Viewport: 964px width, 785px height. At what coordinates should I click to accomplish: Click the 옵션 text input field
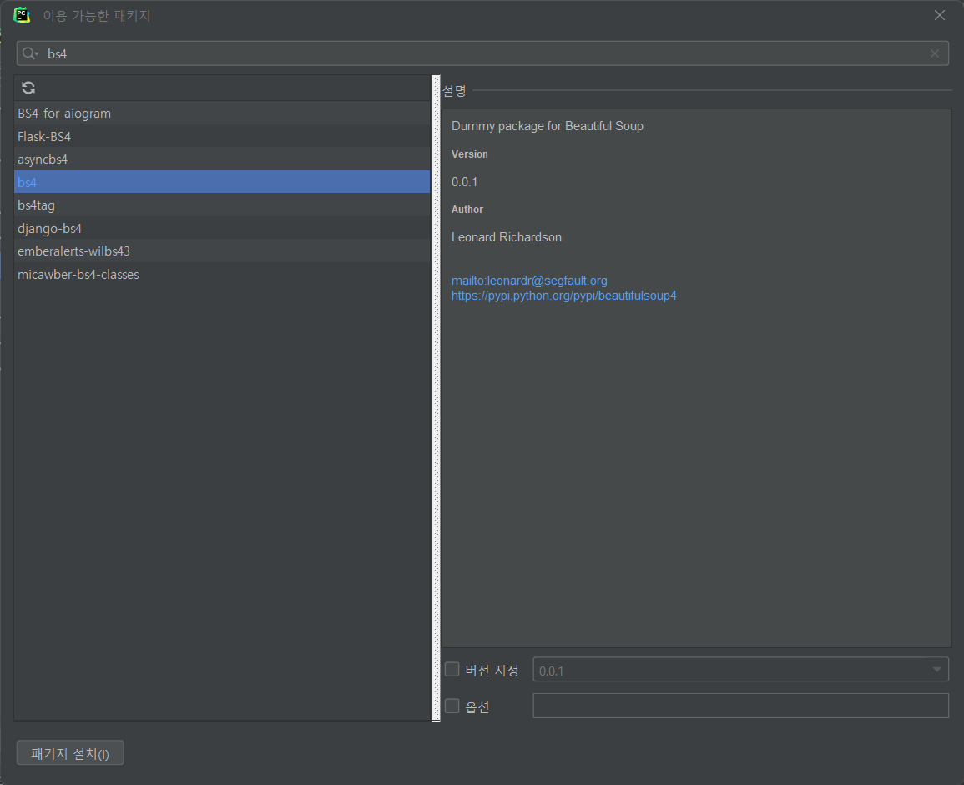(740, 706)
